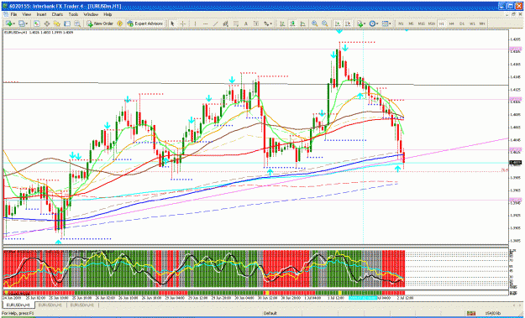Open the New Chart toolbar icon
Image resolution: width=525 pixels, height=318 pixels.
[x=9, y=23]
